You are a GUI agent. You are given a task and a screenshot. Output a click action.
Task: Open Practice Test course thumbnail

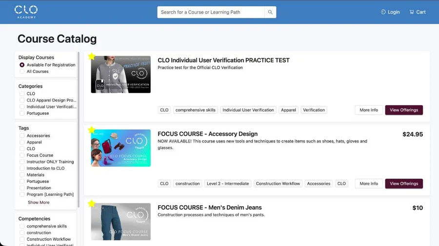(x=120, y=74)
